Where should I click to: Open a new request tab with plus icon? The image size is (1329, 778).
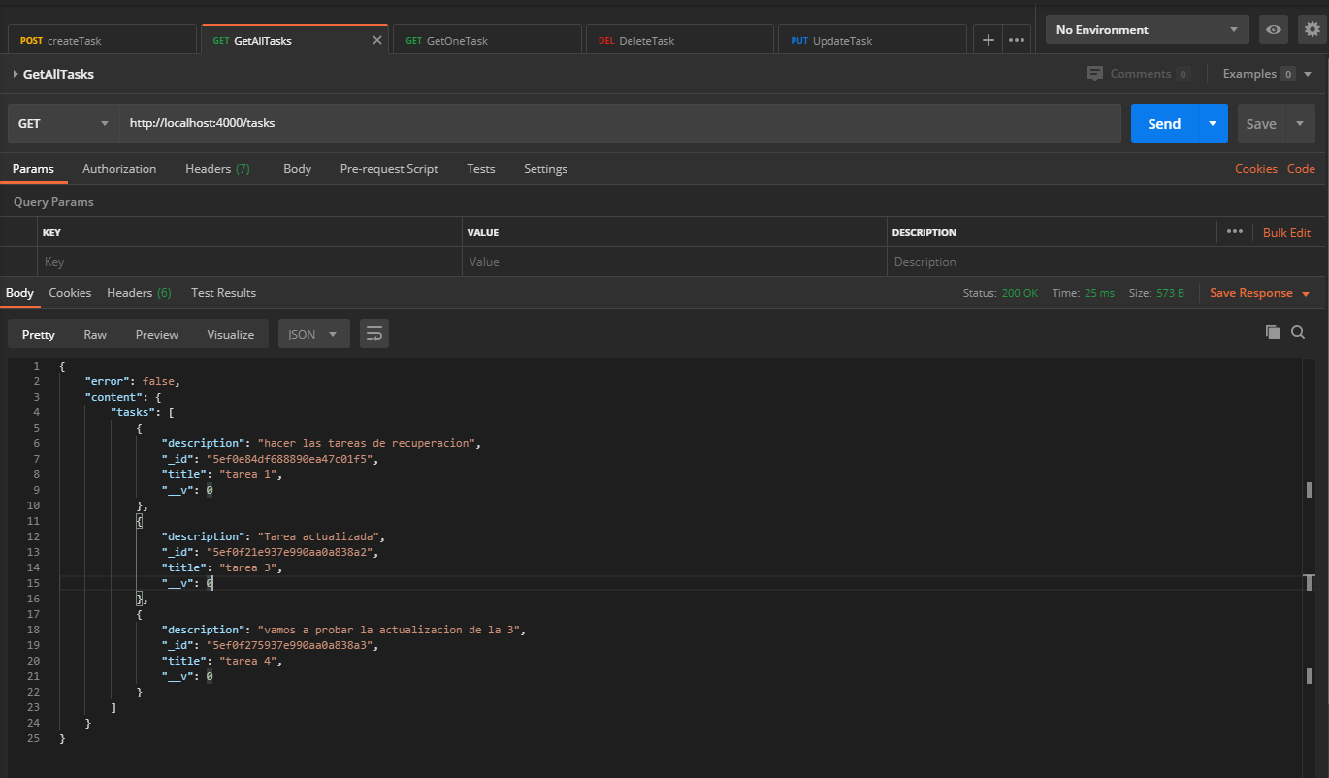(988, 40)
